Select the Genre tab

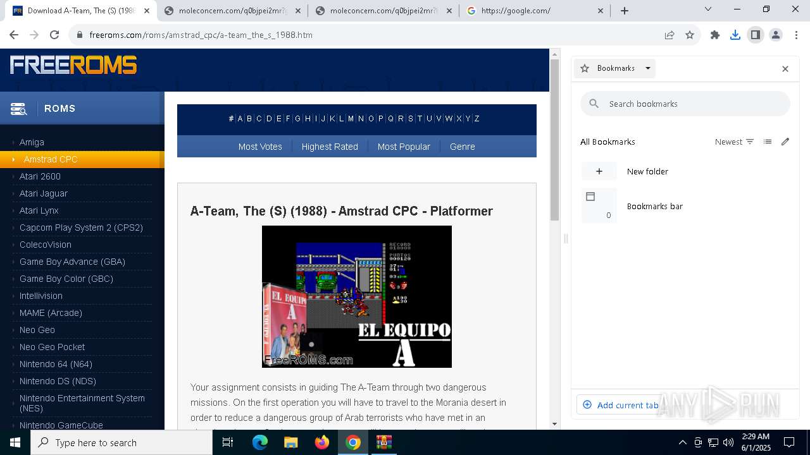coord(463,147)
